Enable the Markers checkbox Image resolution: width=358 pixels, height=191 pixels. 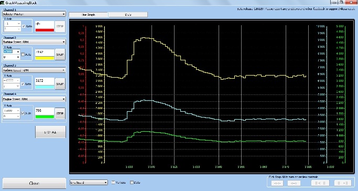click(113, 182)
